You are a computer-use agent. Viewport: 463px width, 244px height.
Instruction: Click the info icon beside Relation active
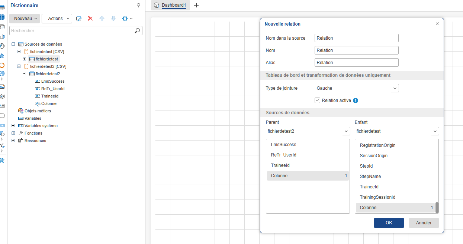click(x=356, y=100)
